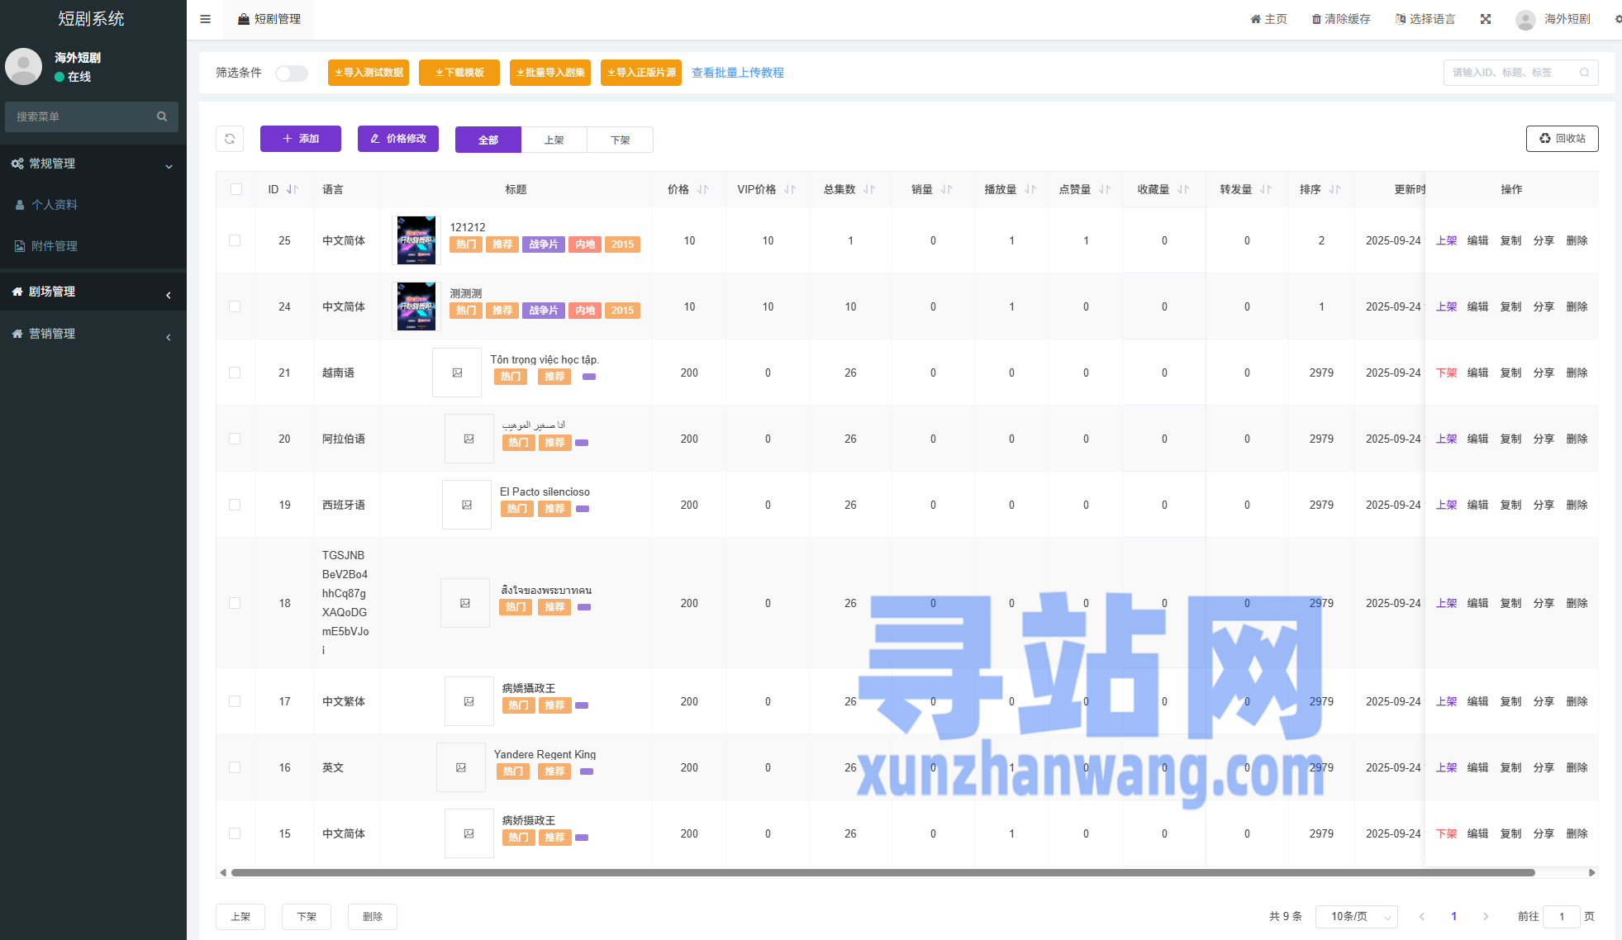Click the hamburger menu collapse icon

[205, 19]
